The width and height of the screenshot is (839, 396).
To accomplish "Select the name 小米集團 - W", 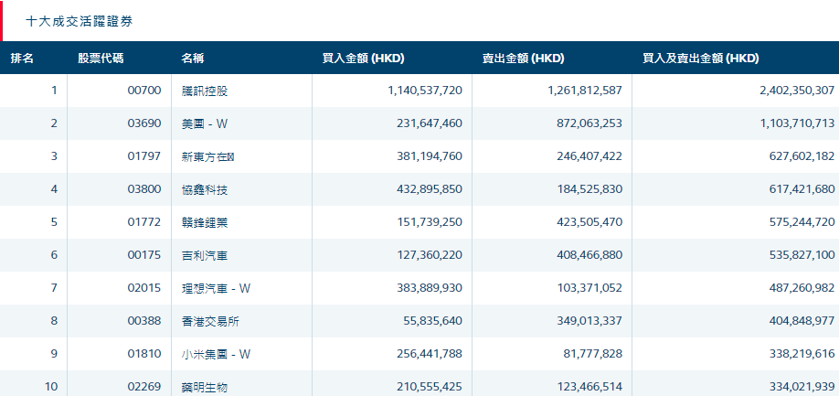I will click(217, 354).
